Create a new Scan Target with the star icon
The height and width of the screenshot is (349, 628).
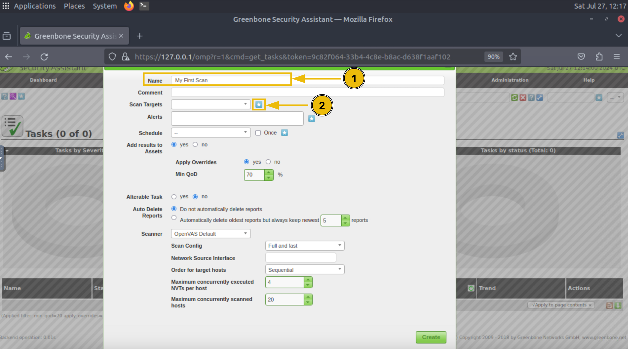[x=259, y=104]
